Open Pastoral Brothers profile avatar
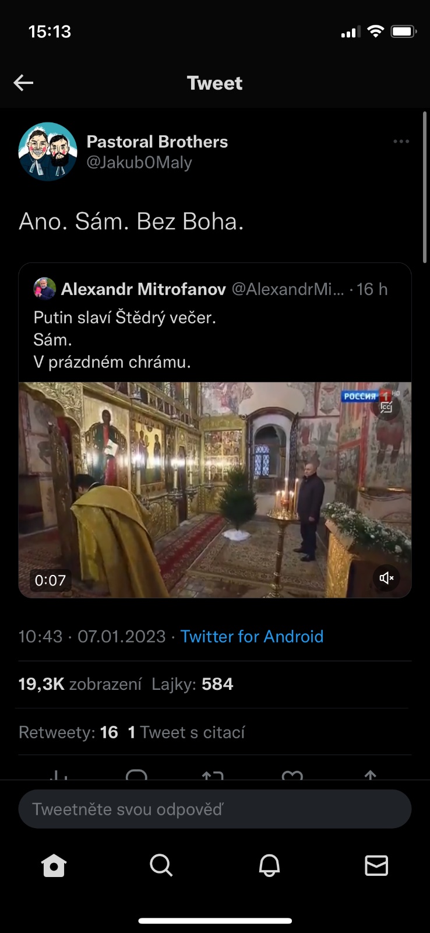 coord(48,152)
